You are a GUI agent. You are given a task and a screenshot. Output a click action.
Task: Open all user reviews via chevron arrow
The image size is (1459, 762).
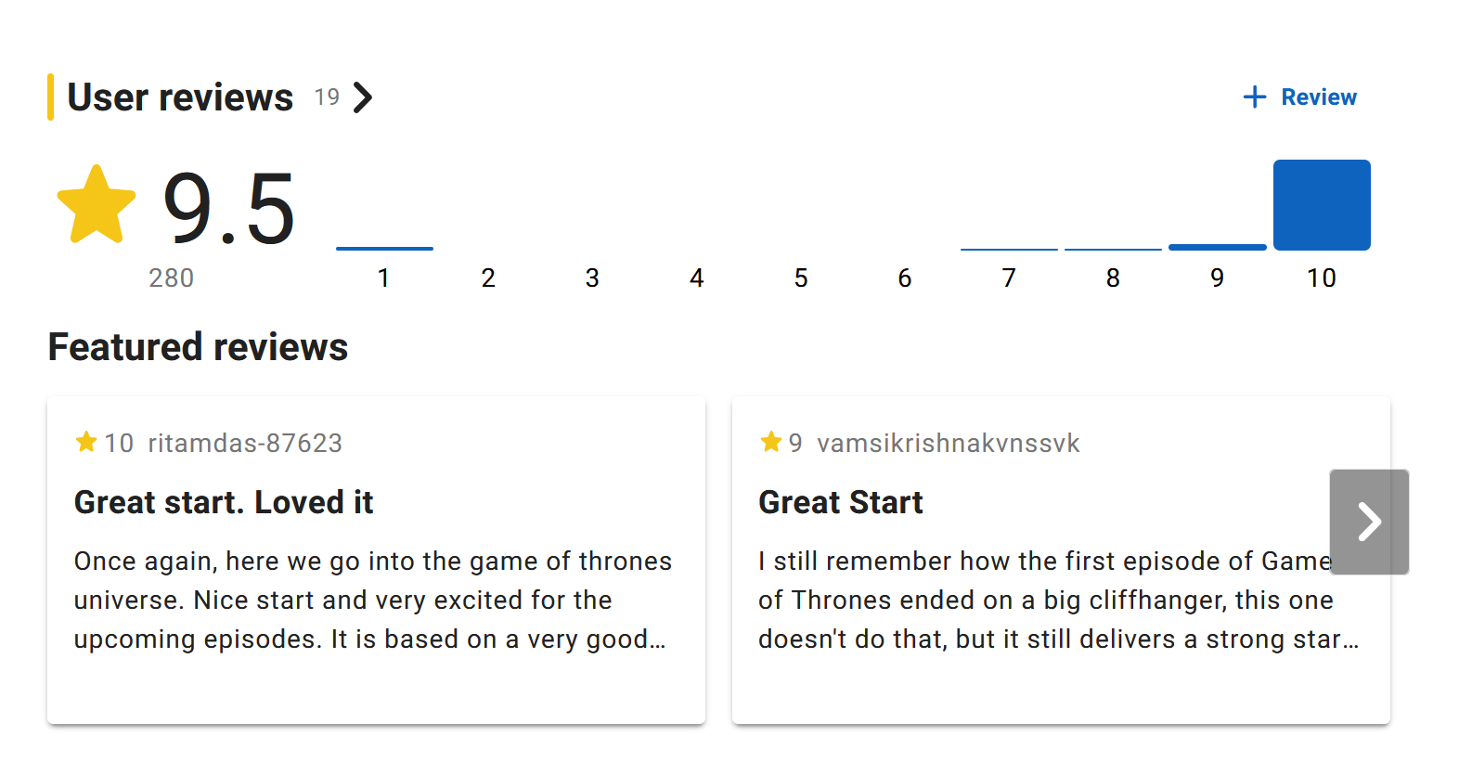tap(363, 97)
